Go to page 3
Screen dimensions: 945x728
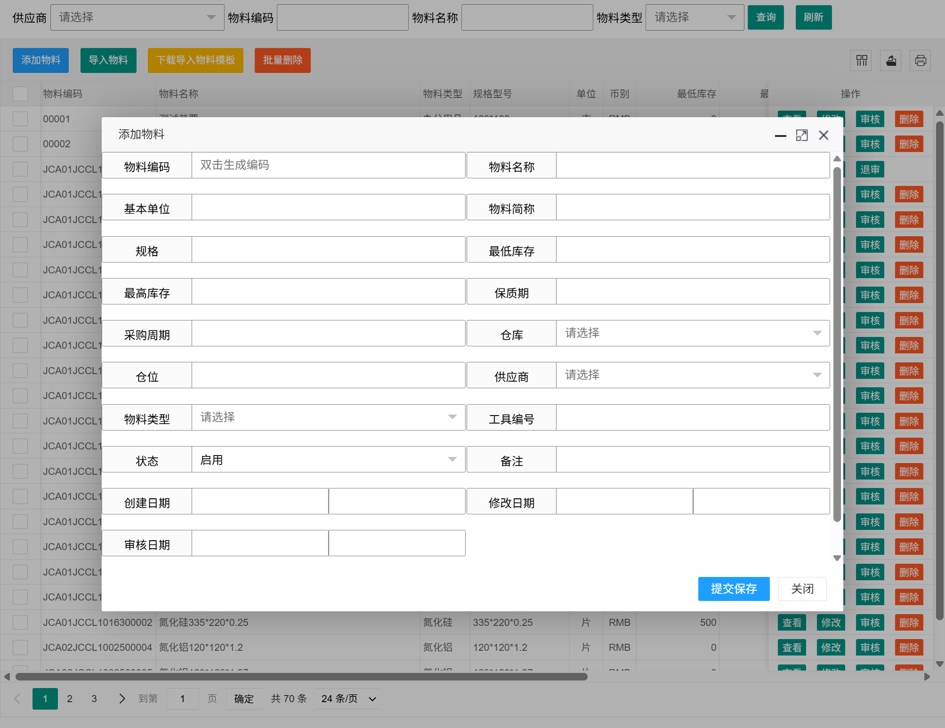pyautogui.click(x=94, y=699)
